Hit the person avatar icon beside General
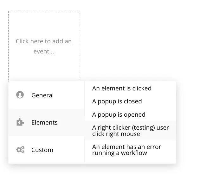The width and height of the screenshot is (206, 184). (20, 95)
